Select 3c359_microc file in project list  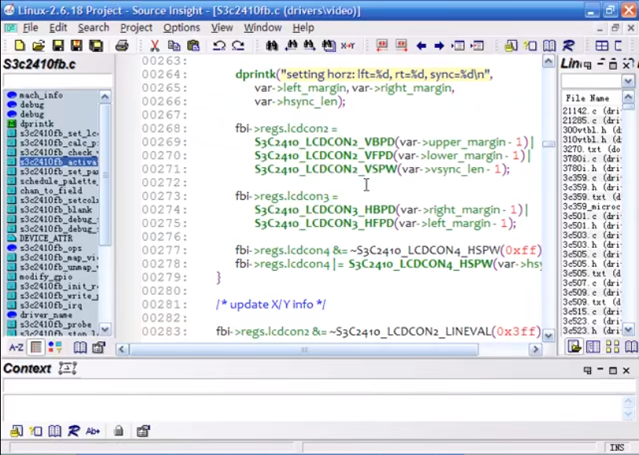[591, 206]
